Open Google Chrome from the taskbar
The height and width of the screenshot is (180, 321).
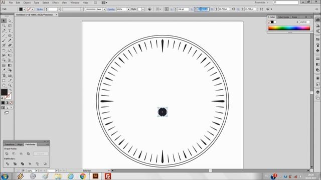pos(83,176)
